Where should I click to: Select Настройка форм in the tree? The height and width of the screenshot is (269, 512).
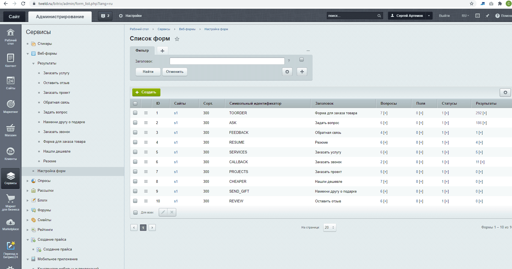pos(51,171)
